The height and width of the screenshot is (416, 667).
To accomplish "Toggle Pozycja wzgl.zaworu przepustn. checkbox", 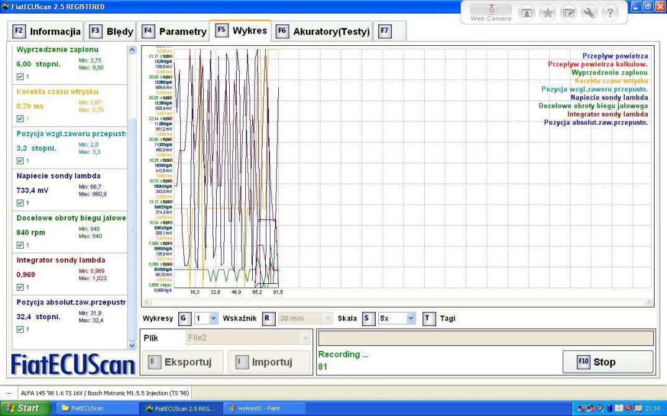I will pyautogui.click(x=20, y=161).
